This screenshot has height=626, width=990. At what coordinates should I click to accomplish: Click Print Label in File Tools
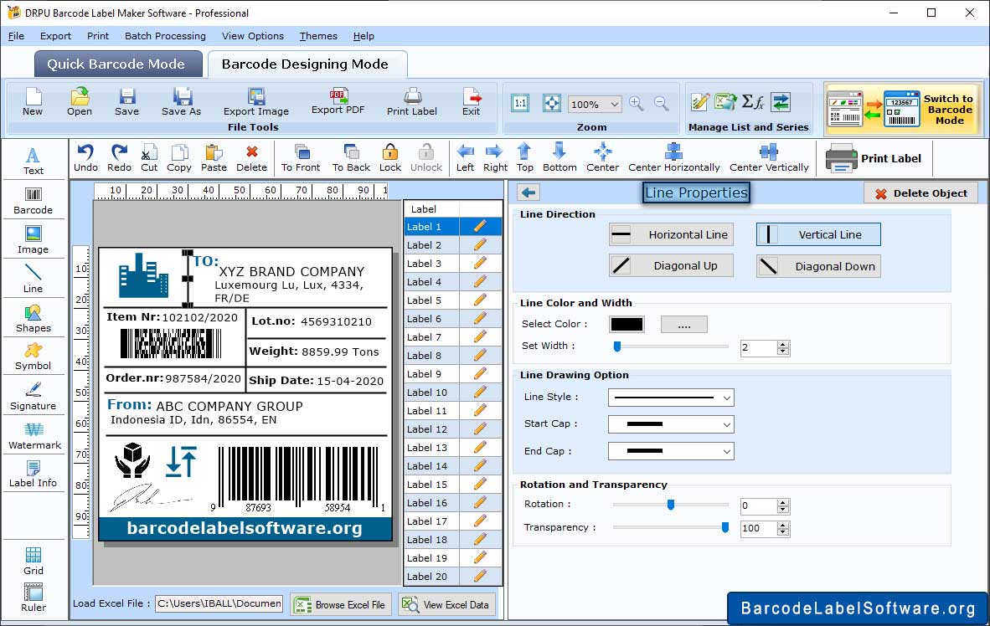tap(411, 102)
